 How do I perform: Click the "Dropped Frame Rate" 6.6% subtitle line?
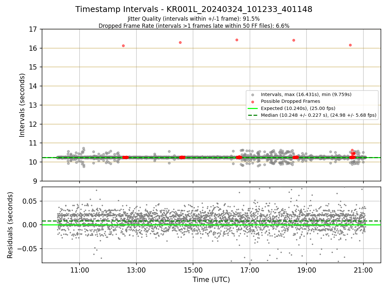(194, 26)
